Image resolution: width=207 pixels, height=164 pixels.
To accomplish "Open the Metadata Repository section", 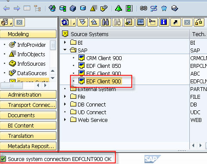I will (28, 146).
